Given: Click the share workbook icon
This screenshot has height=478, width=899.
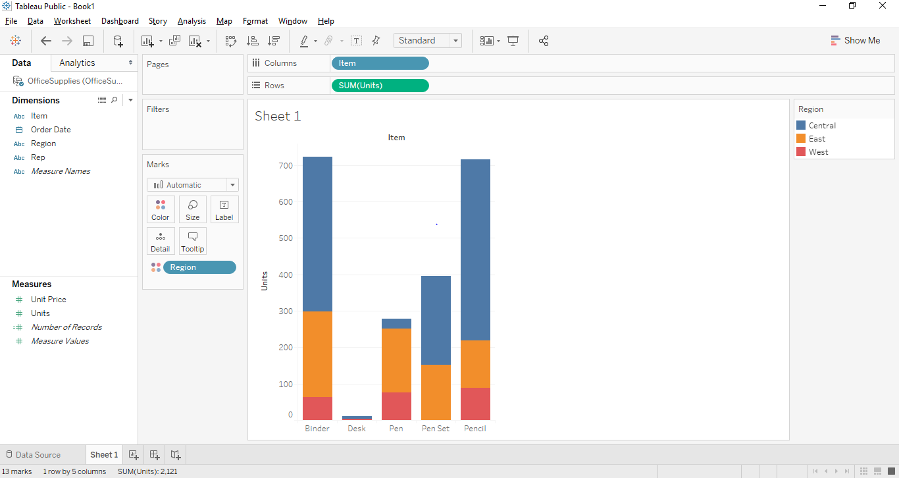Looking at the screenshot, I should tap(544, 41).
